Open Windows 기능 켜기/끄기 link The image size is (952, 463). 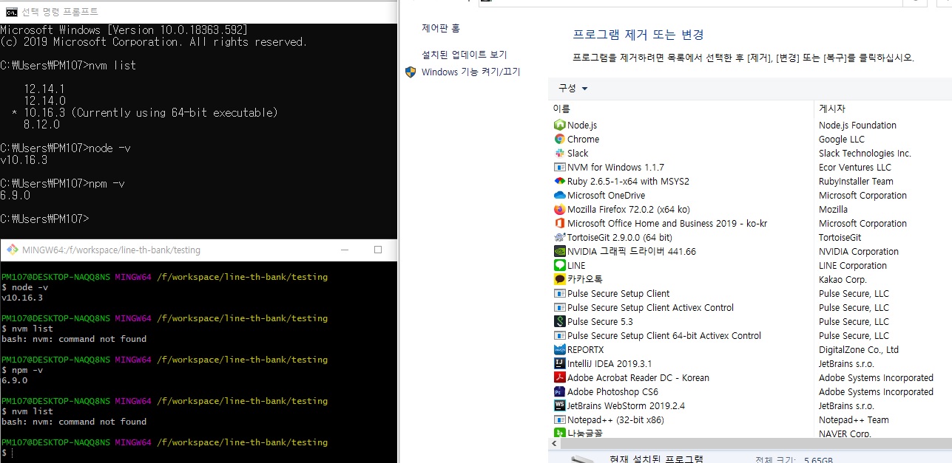point(470,72)
